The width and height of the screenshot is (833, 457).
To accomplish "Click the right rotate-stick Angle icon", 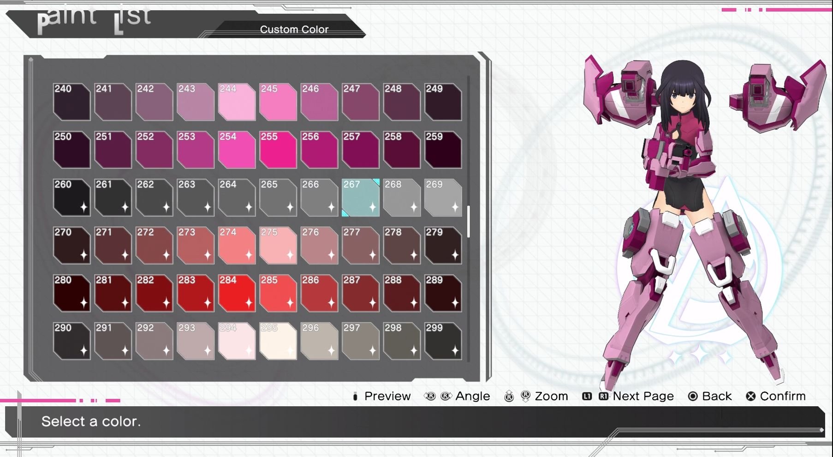I will (446, 396).
